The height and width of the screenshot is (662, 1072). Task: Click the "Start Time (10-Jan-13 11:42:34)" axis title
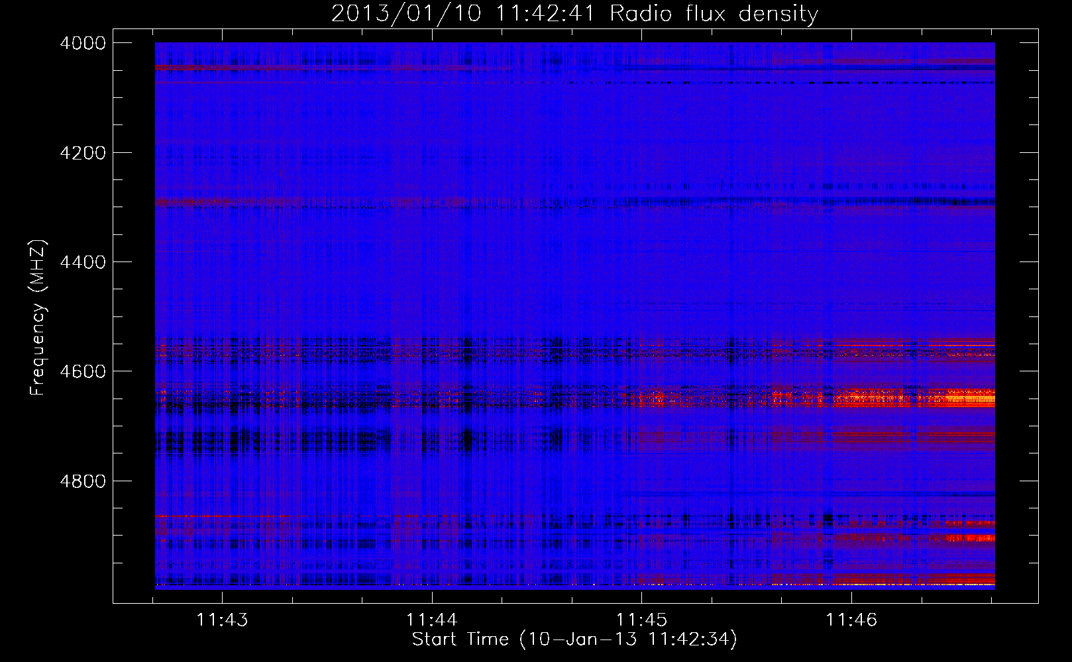tap(574, 639)
